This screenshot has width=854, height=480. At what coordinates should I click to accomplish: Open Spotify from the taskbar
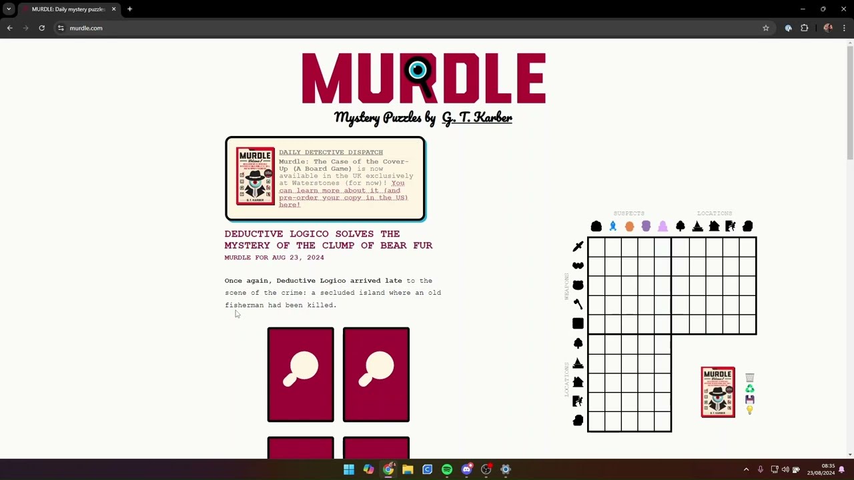point(447,469)
